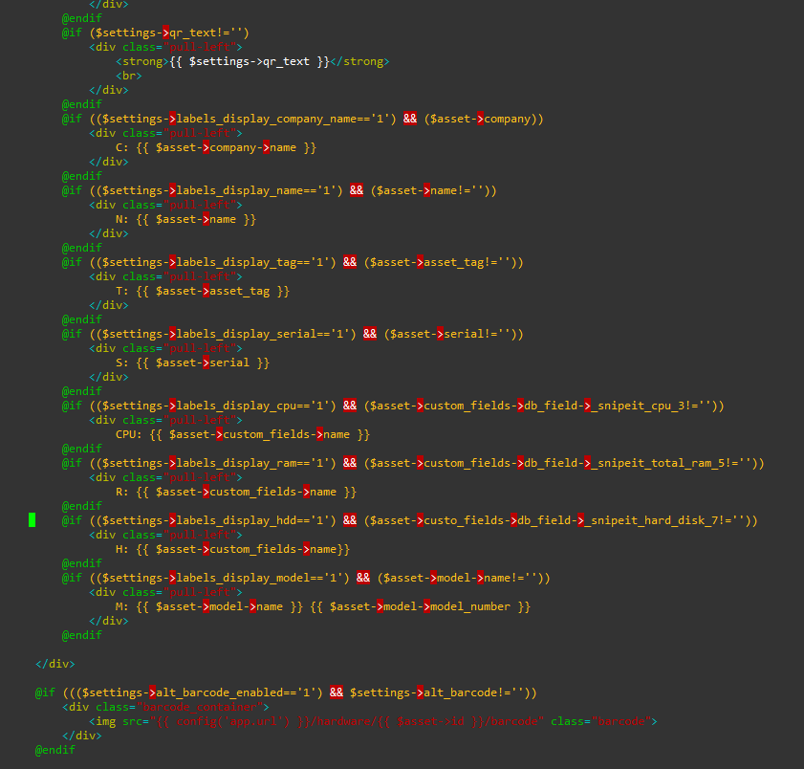This screenshot has width=804, height=769.
Task: Click the strong tag wrapping qr_text
Action: [x=141, y=60]
